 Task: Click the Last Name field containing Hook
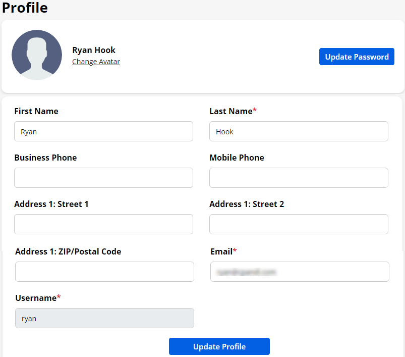pyautogui.click(x=299, y=131)
